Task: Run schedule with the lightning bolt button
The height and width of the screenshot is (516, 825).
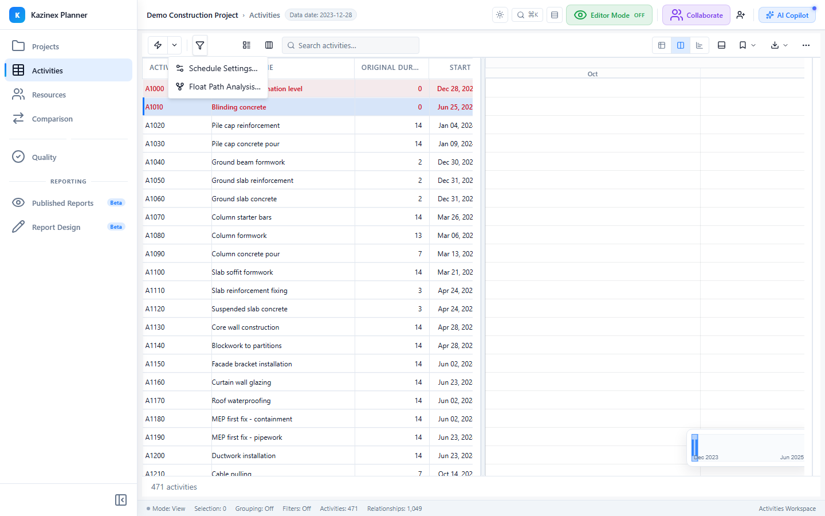Action: (x=158, y=45)
